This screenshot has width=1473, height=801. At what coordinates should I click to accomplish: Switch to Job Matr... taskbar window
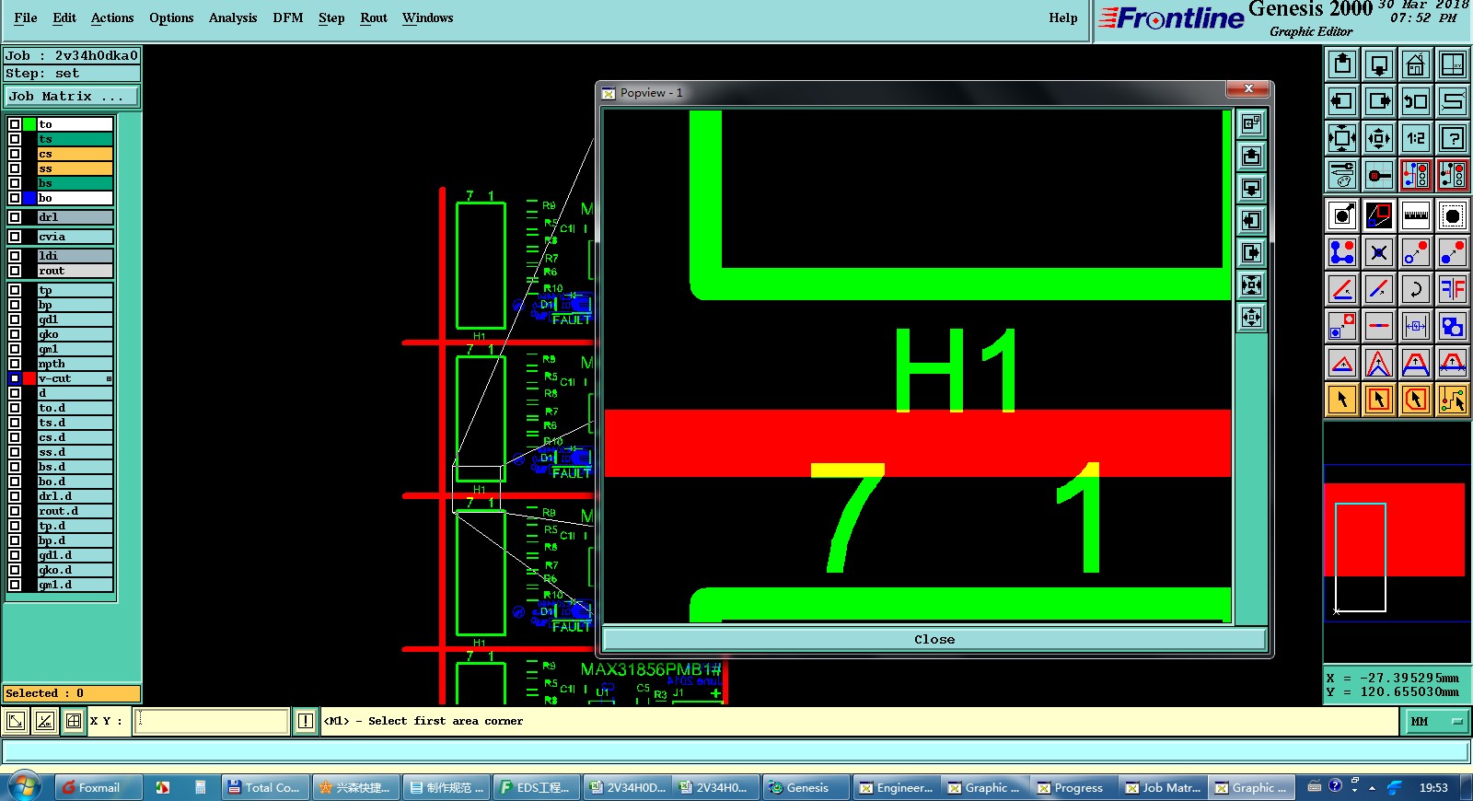point(1163,787)
